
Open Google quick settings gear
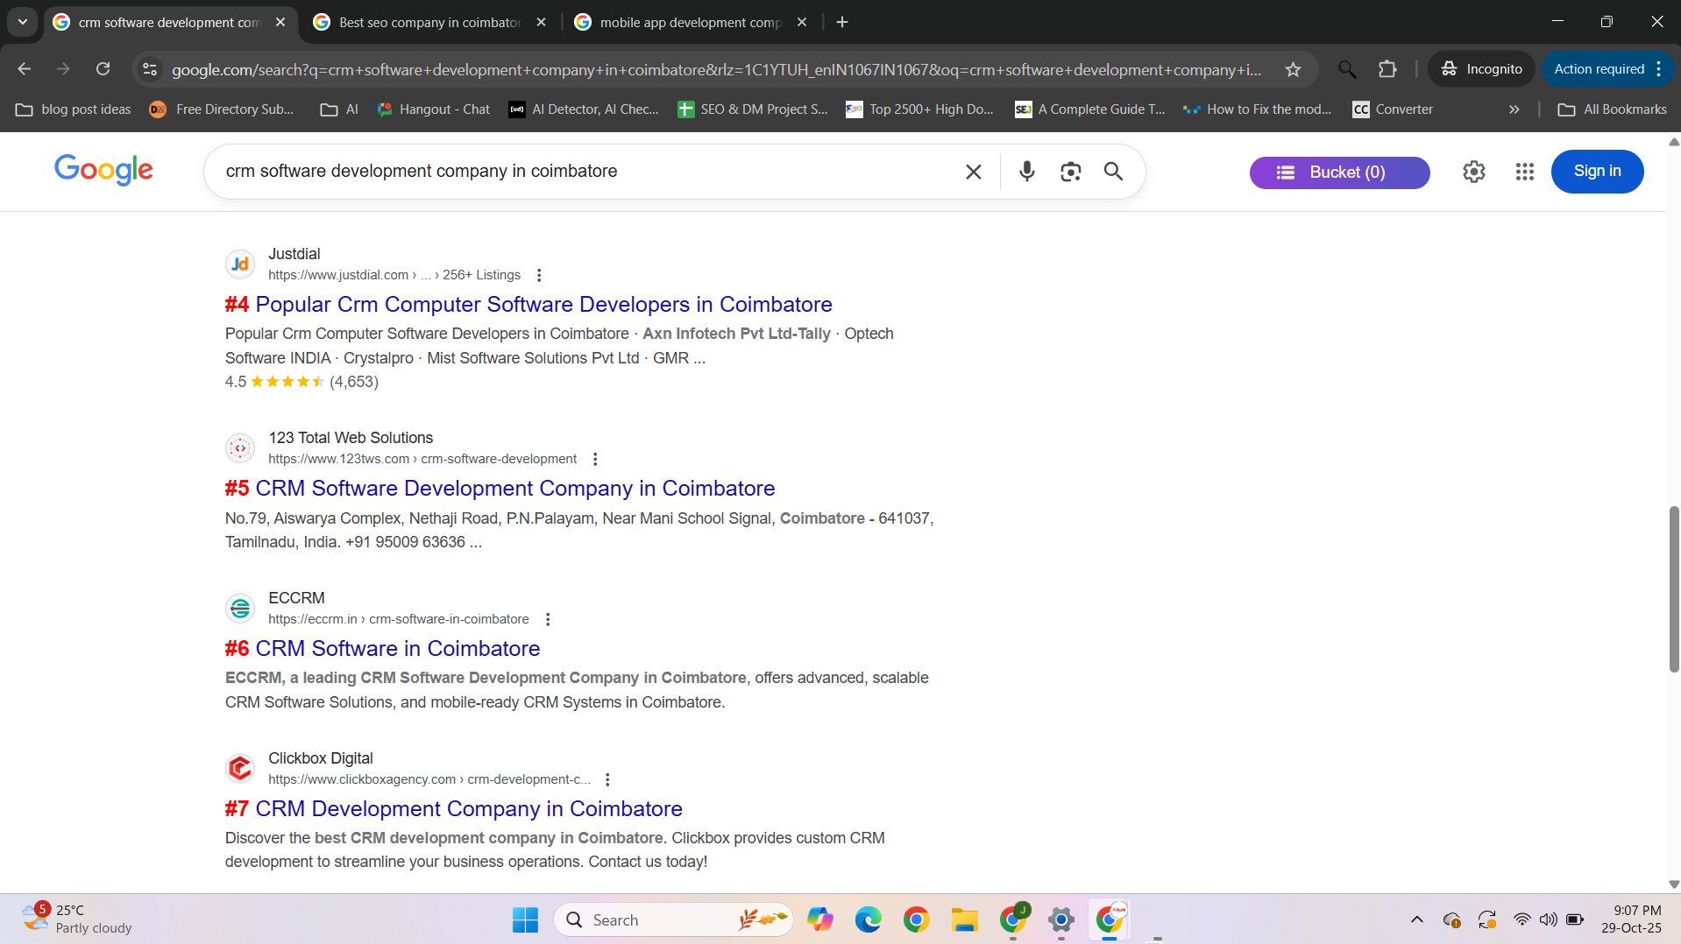[1473, 172]
